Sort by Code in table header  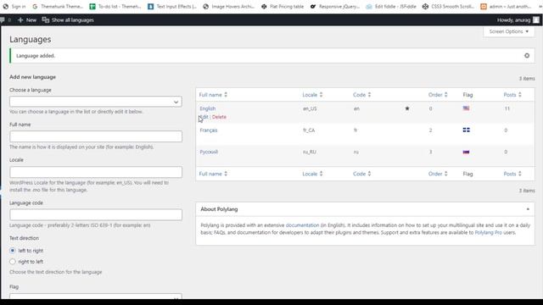tap(362, 95)
